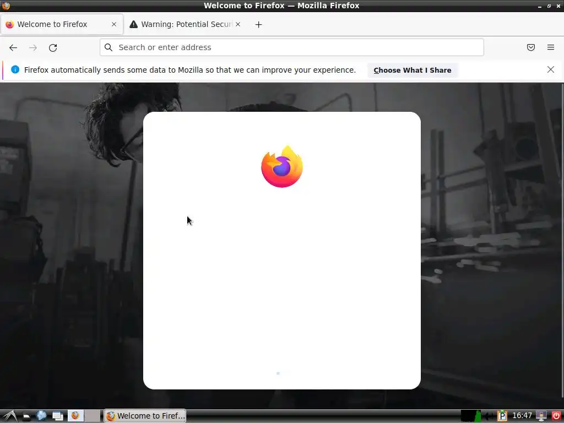
Task: Click the 16:47 clock in the taskbar
Action: pyautogui.click(x=522, y=415)
